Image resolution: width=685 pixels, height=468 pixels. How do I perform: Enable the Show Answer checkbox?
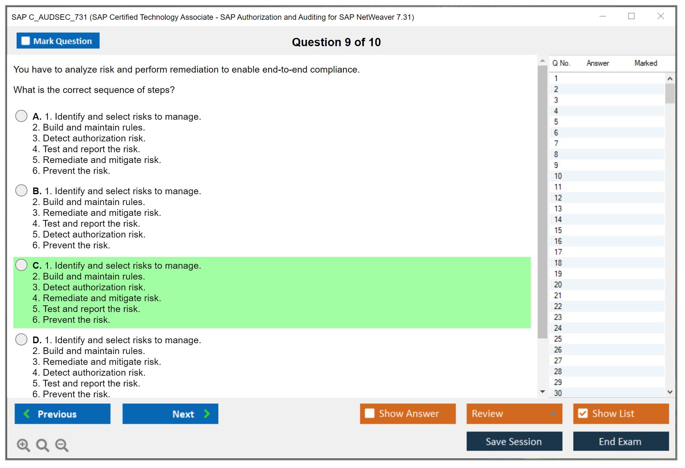(369, 413)
